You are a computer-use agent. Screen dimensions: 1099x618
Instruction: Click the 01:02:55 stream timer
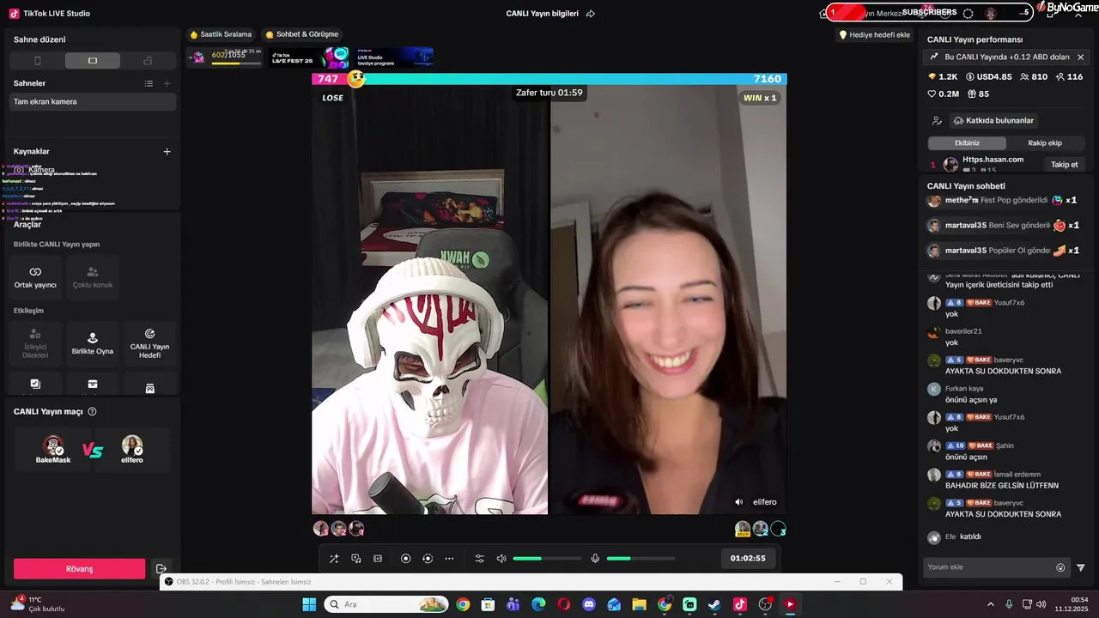[748, 559]
